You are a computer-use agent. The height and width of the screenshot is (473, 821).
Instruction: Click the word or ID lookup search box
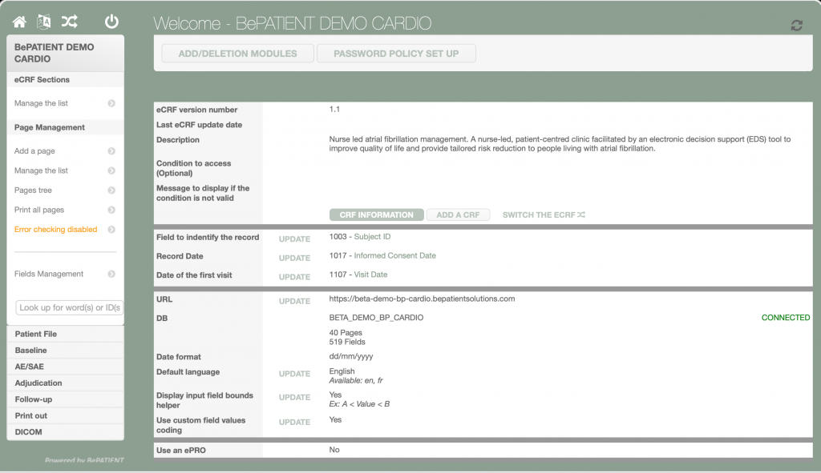70,308
